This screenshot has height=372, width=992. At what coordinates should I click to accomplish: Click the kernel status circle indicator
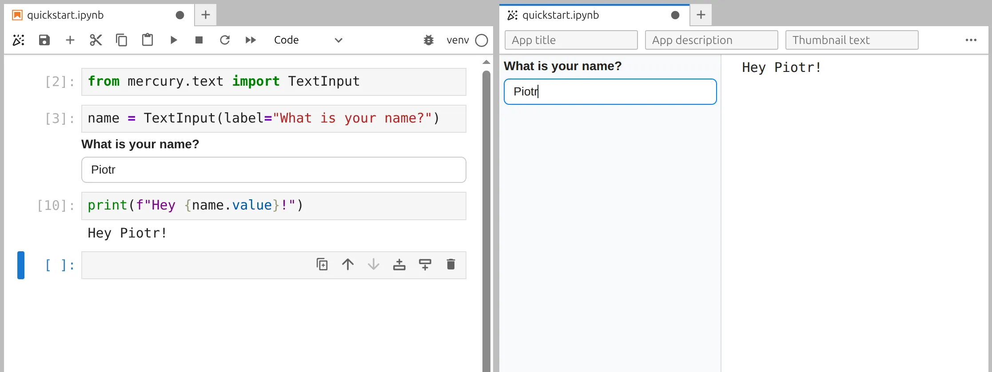(x=481, y=40)
